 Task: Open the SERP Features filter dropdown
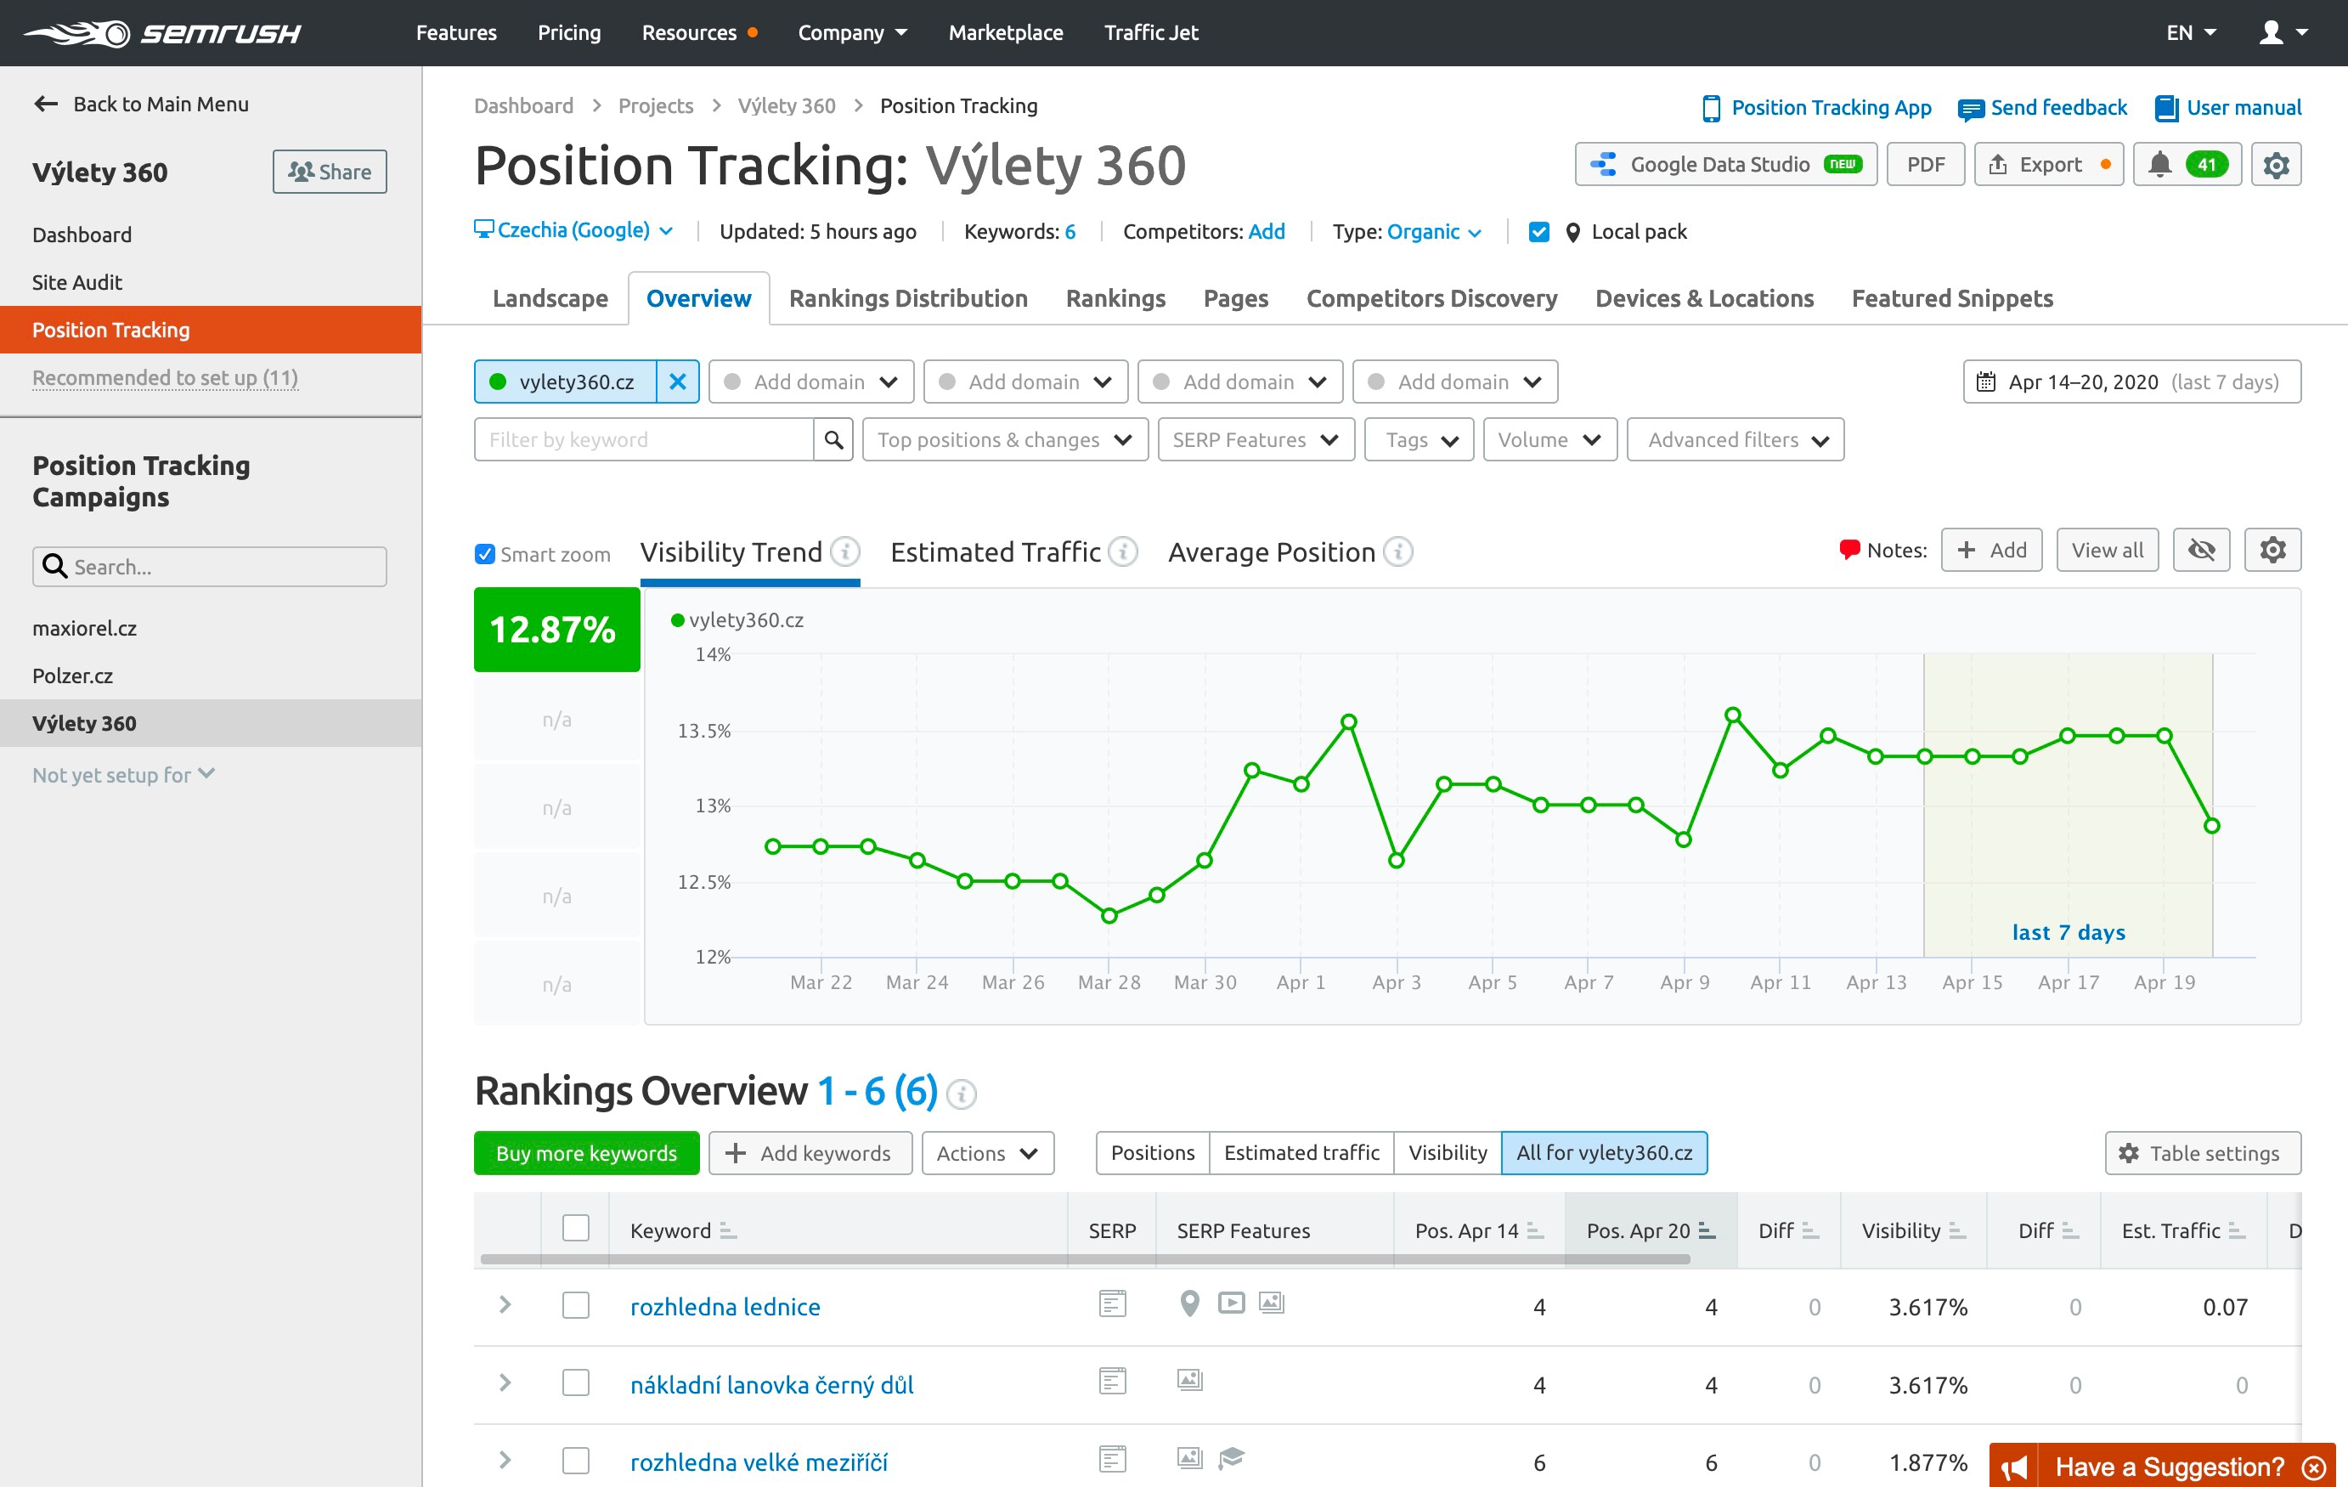click(x=1256, y=440)
